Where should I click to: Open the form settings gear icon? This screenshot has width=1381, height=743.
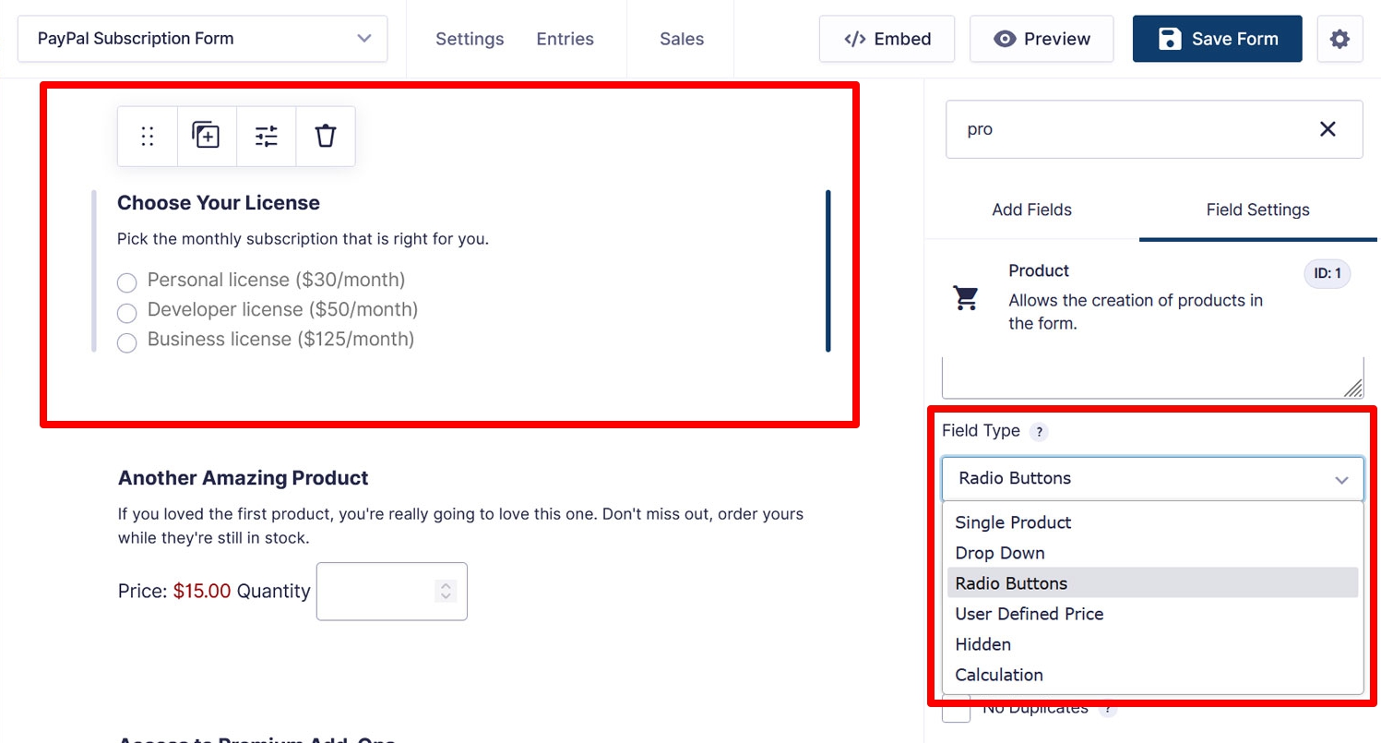click(x=1339, y=39)
